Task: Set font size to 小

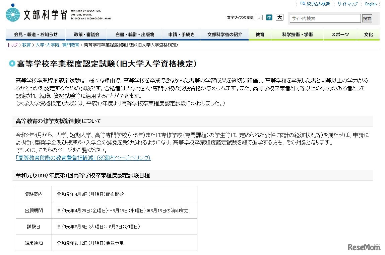Action: point(260,17)
